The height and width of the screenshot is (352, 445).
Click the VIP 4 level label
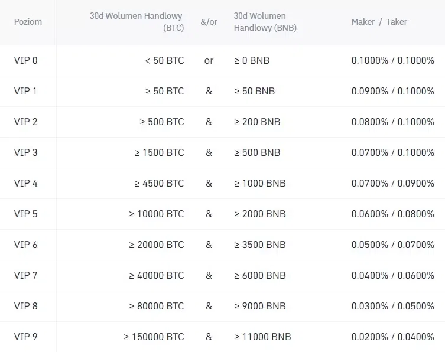(26, 183)
